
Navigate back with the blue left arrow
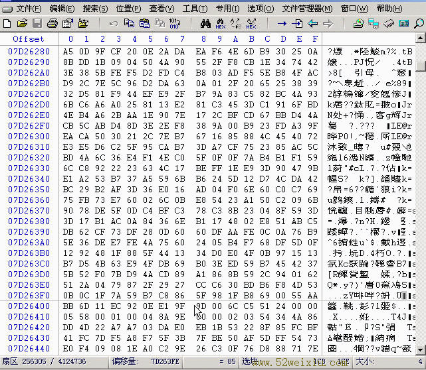(x=313, y=24)
